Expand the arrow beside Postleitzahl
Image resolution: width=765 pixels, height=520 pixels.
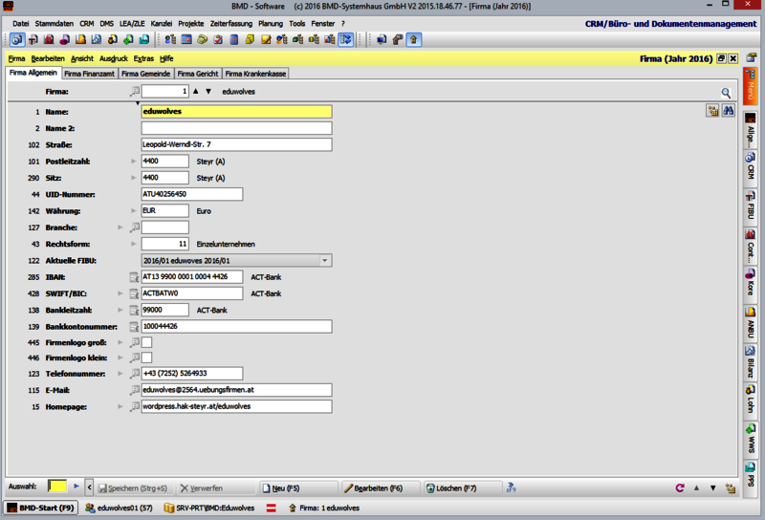(133, 161)
